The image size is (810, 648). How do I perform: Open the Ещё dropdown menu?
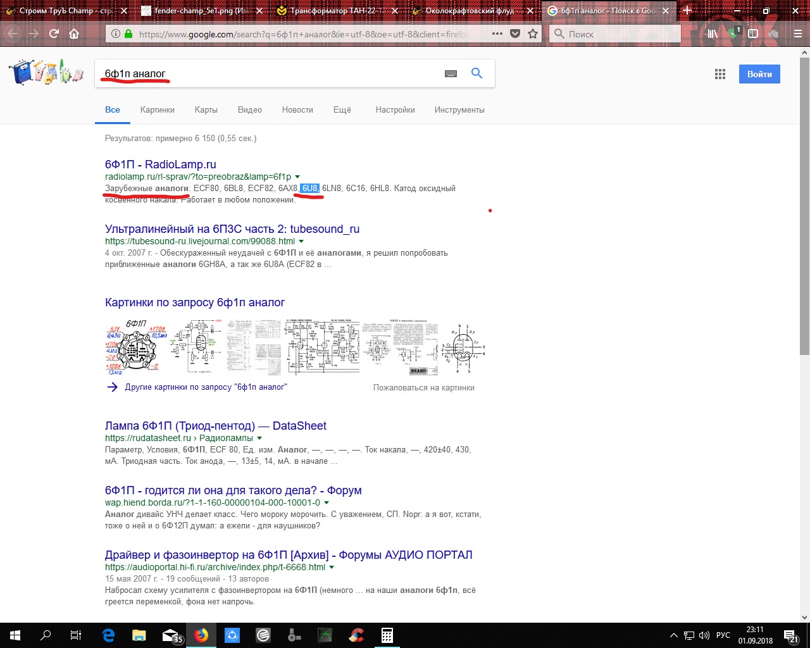[x=342, y=109]
